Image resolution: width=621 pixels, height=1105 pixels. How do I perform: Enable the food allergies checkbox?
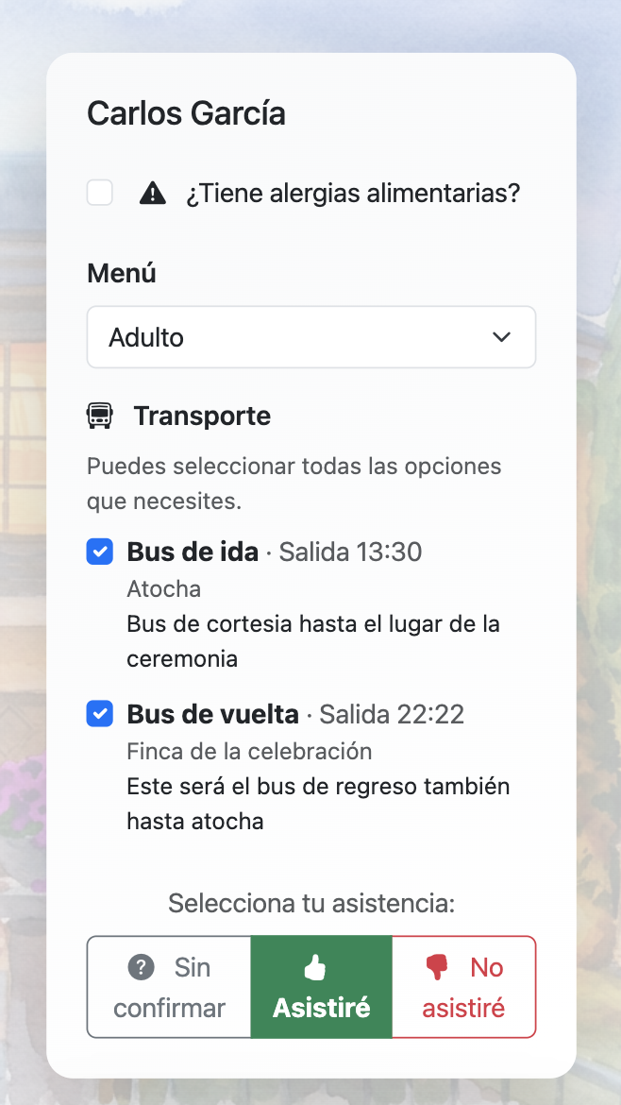click(x=99, y=192)
